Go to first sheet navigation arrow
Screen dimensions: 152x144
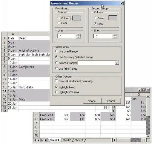tap(35, 140)
